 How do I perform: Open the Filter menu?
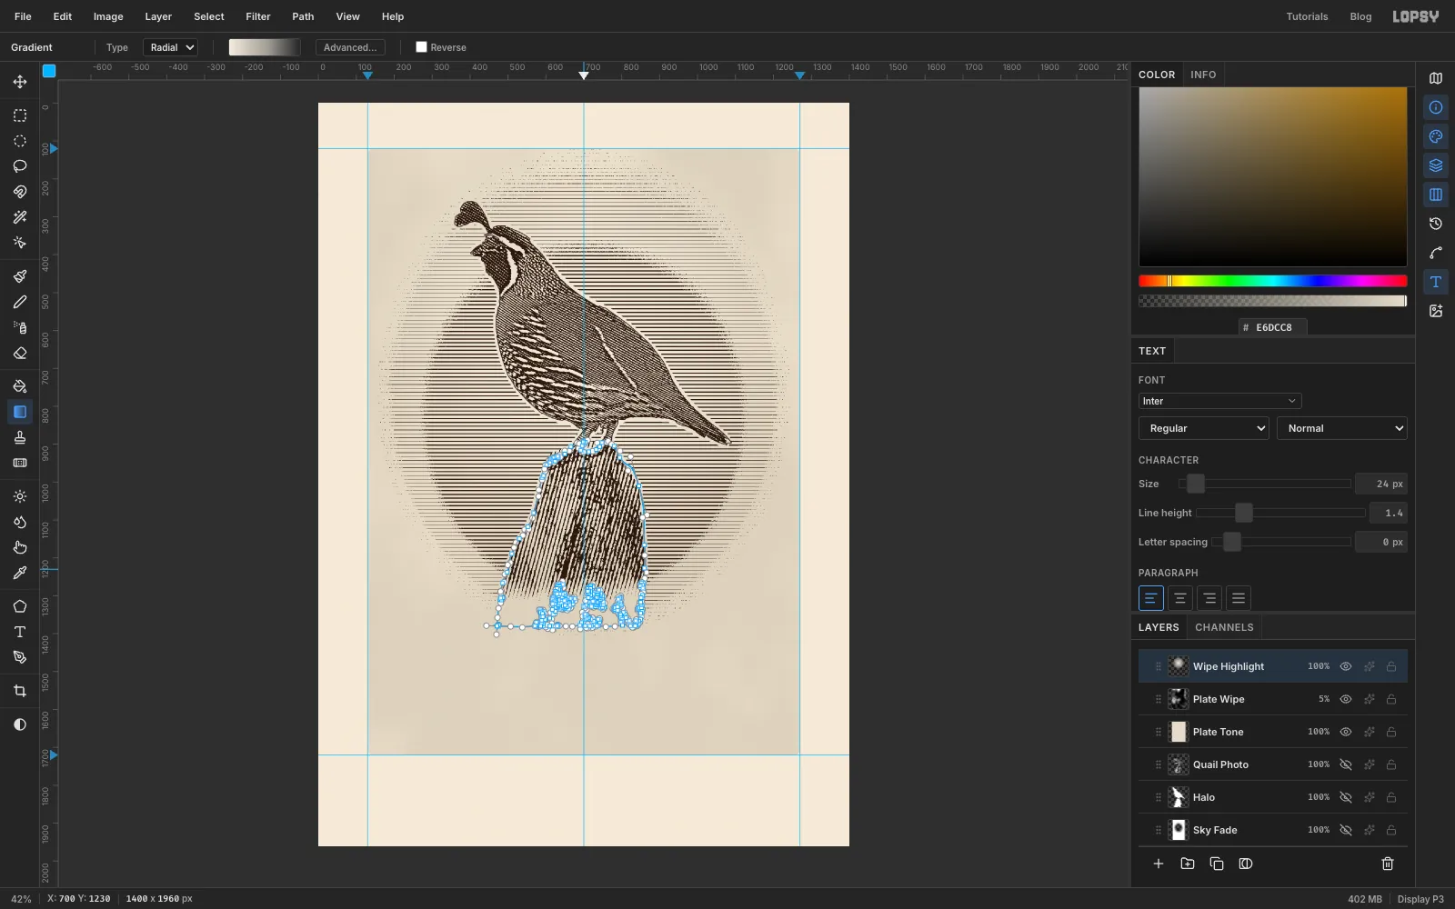pos(258,16)
